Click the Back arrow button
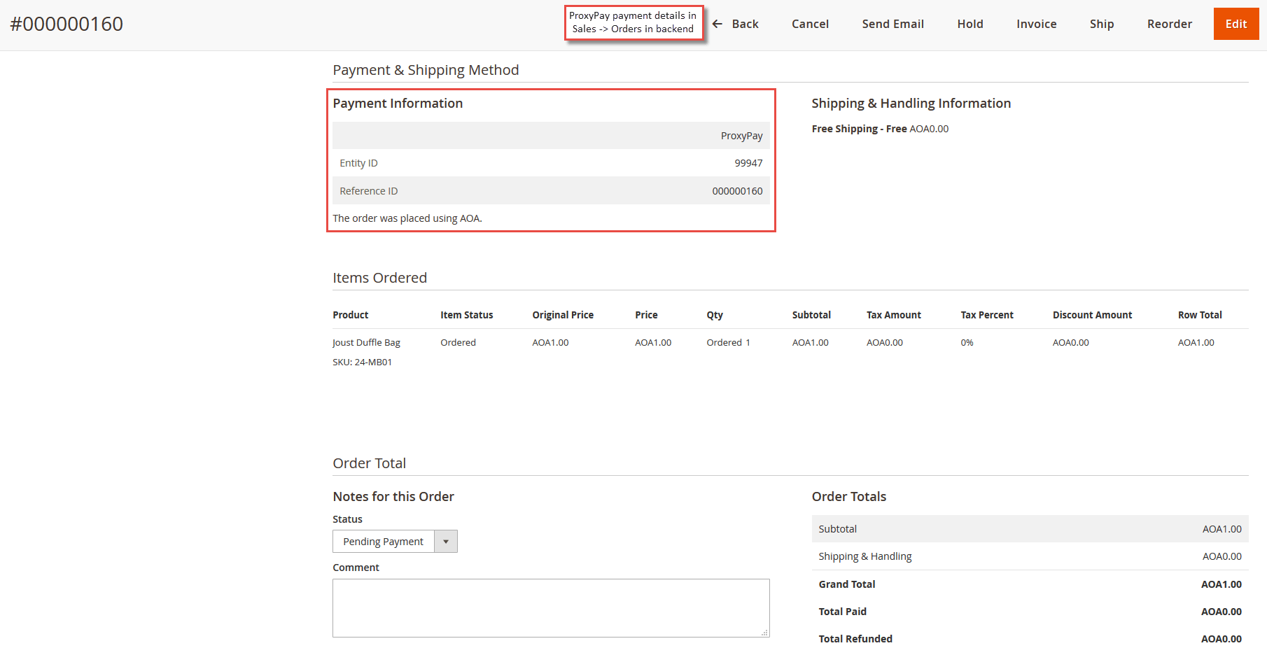Screen dimensions: 1267x648 (735, 24)
